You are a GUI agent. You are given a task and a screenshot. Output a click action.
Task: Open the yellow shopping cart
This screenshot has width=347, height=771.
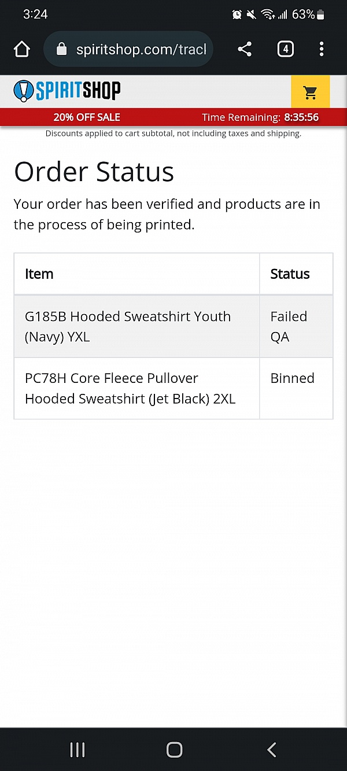pos(310,92)
